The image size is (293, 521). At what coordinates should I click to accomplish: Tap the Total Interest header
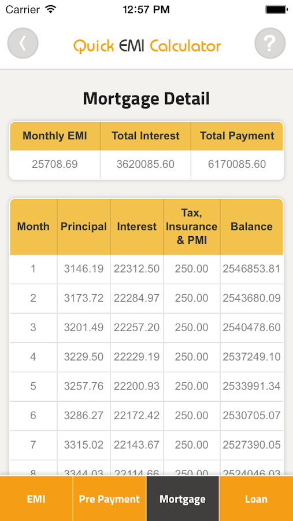[x=145, y=136]
